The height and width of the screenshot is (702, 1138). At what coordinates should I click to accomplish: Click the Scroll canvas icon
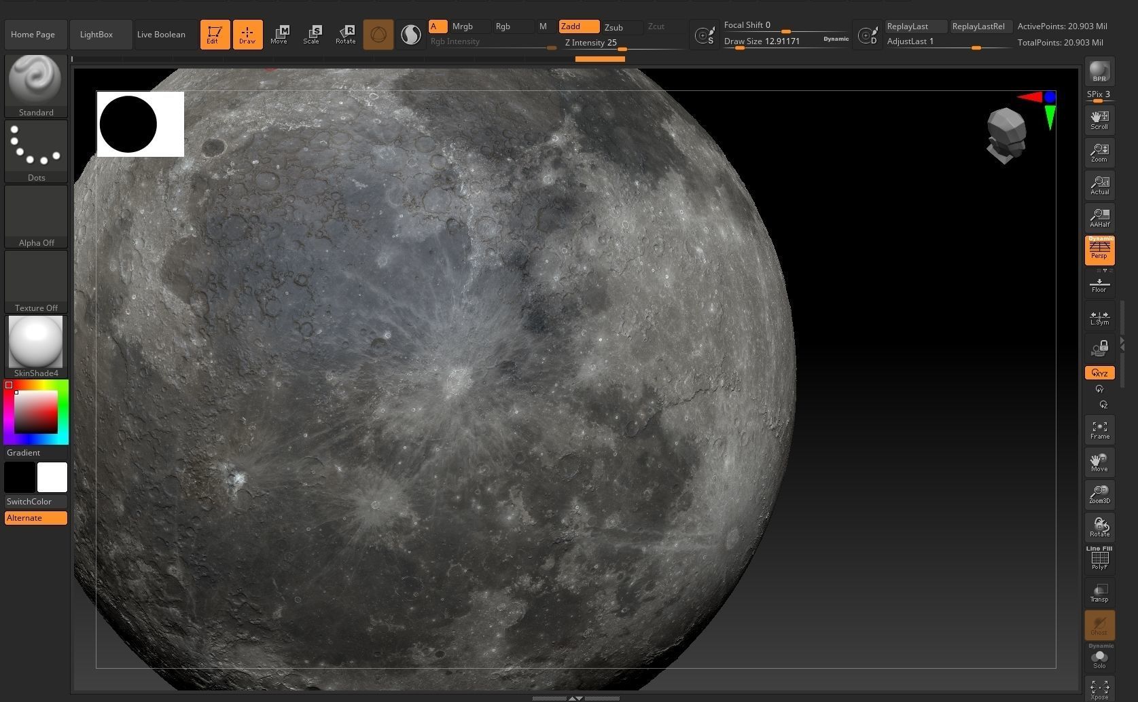point(1099,120)
